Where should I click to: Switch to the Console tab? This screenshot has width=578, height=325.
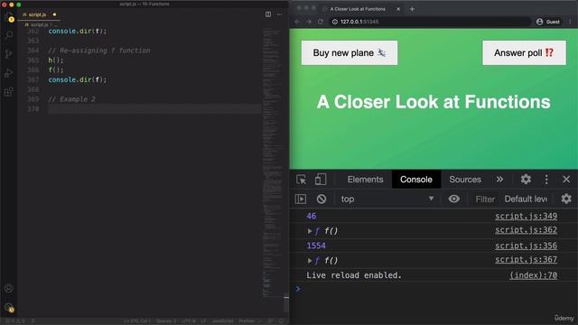tap(415, 180)
